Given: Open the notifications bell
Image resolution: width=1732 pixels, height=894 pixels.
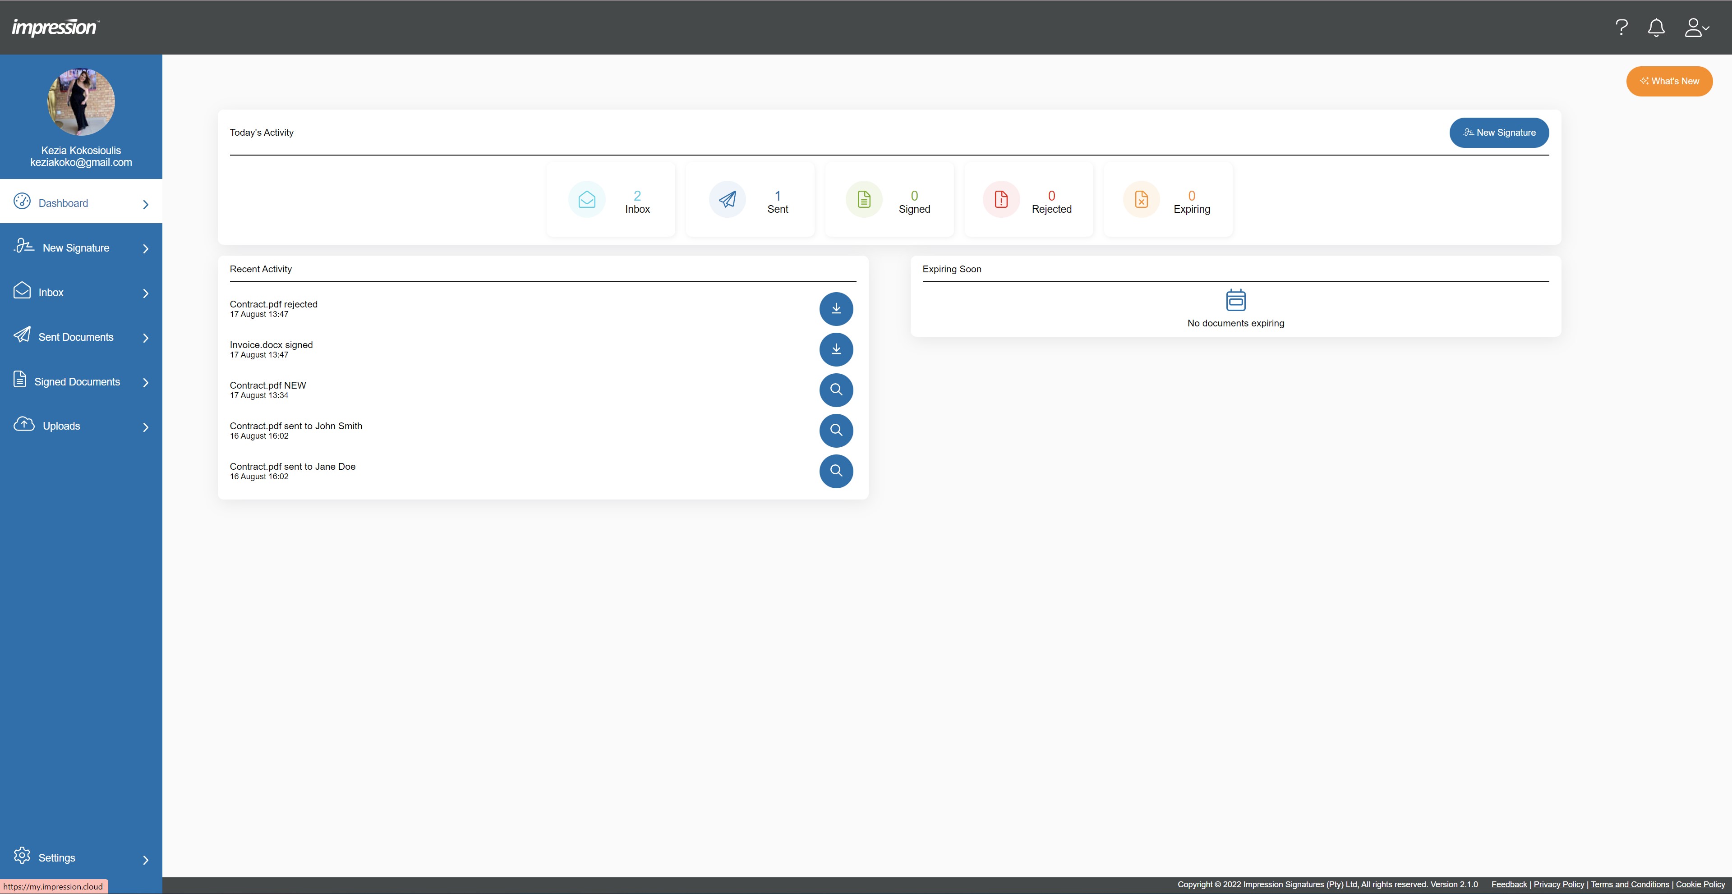Looking at the screenshot, I should click(1656, 28).
